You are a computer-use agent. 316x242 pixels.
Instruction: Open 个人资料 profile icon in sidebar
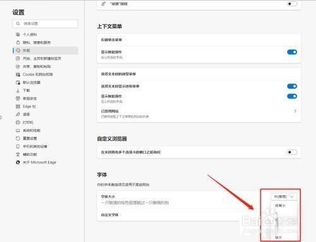[x=18, y=34]
